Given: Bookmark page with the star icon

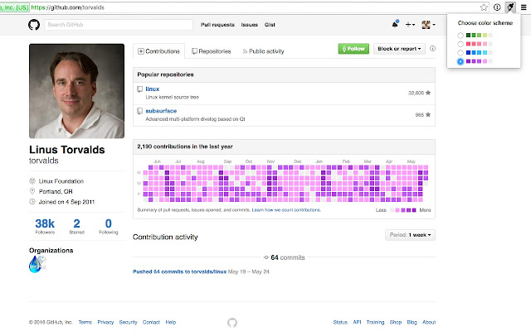Looking at the screenshot, I should tap(484, 7).
